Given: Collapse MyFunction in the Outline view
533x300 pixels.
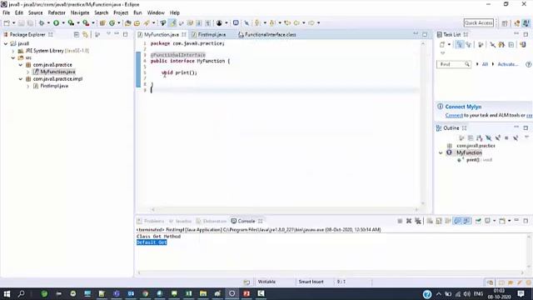Looking at the screenshot, I should [x=441, y=153].
